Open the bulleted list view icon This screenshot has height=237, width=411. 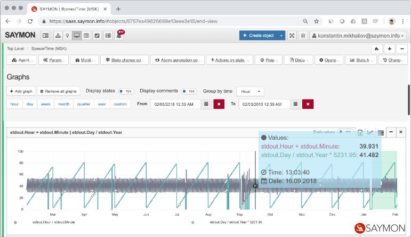[108, 36]
